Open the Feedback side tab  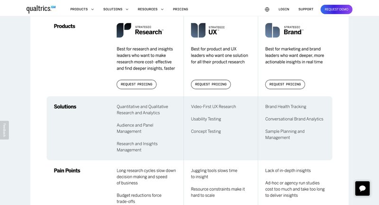pos(4,130)
